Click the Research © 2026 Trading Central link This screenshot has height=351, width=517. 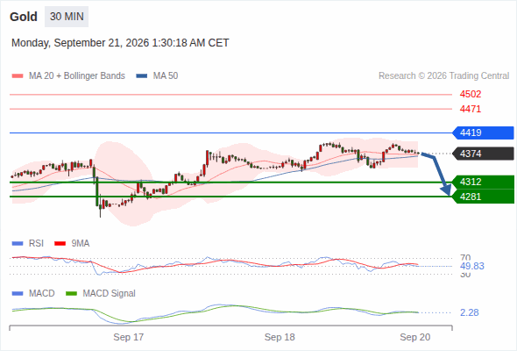click(443, 76)
